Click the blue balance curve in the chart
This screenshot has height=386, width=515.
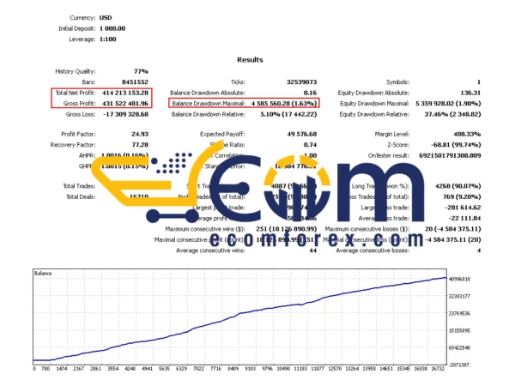click(239, 313)
